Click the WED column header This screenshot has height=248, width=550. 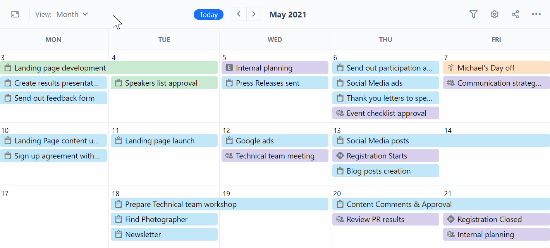tap(275, 40)
